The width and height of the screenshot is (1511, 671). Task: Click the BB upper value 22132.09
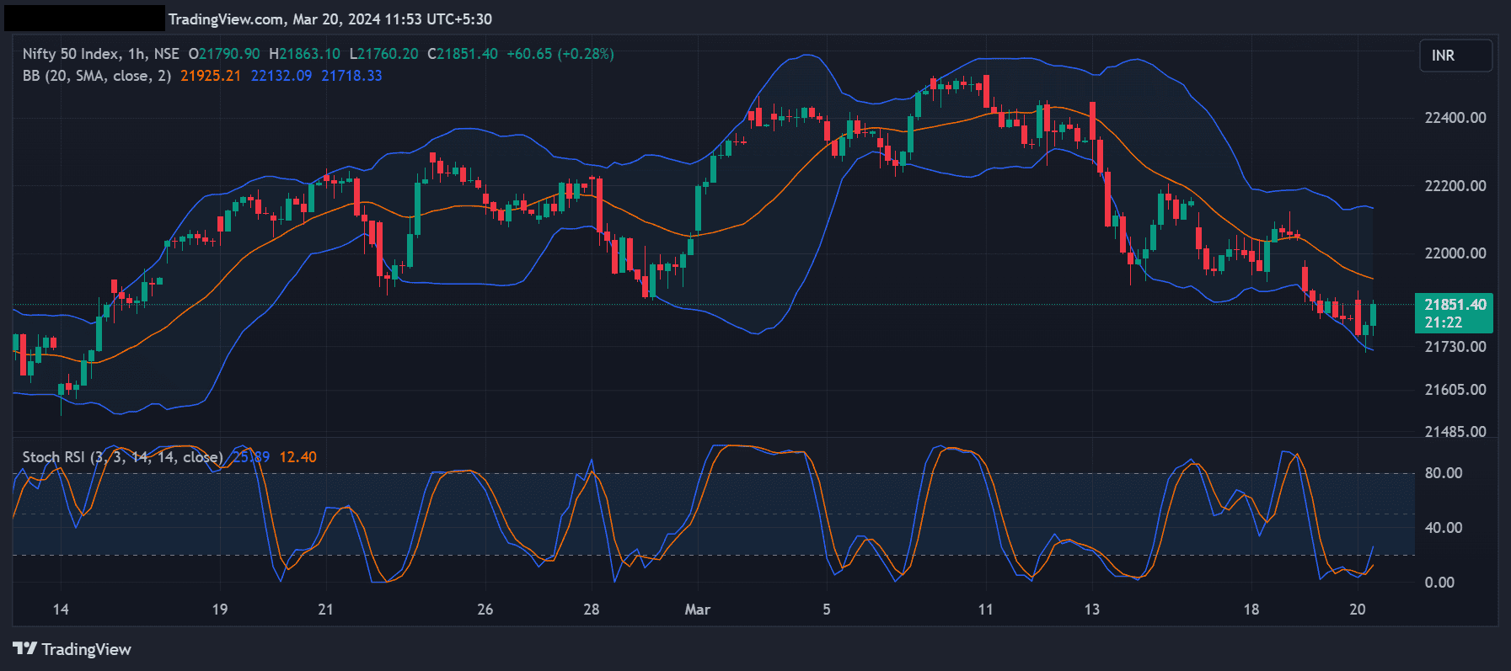[281, 76]
